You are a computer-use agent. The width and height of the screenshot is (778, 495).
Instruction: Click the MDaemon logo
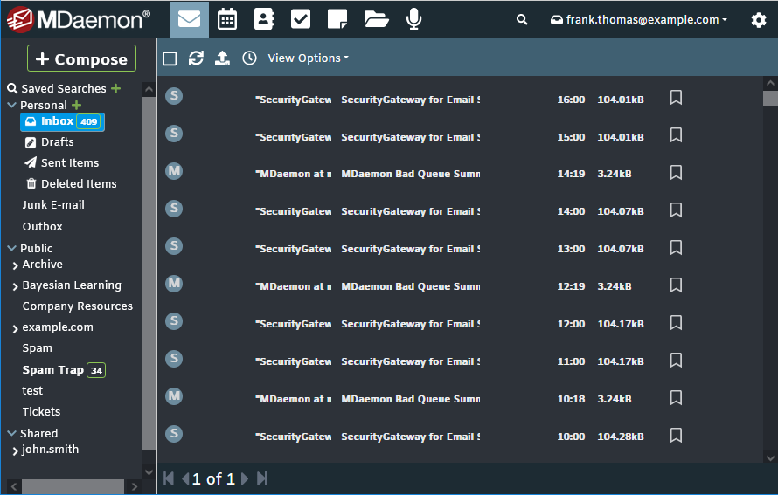[x=78, y=19]
